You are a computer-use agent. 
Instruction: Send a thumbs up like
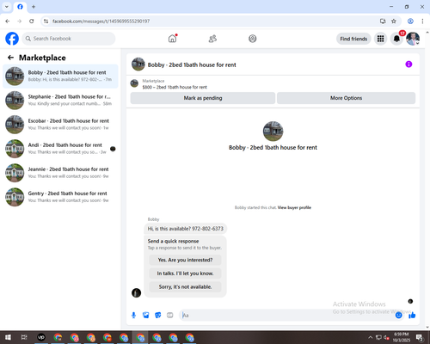[412, 316]
